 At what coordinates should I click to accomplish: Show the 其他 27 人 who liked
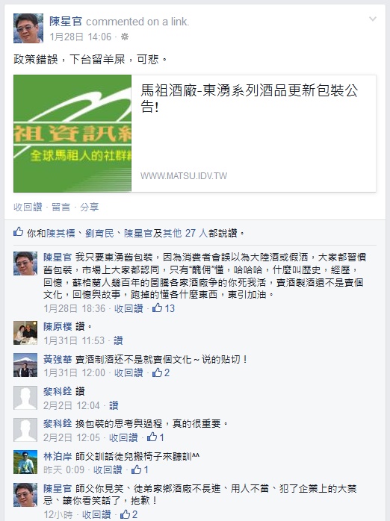(x=185, y=233)
